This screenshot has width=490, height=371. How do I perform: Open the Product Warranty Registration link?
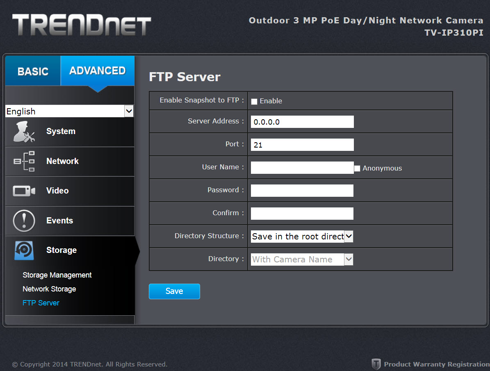tap(437, 364)
